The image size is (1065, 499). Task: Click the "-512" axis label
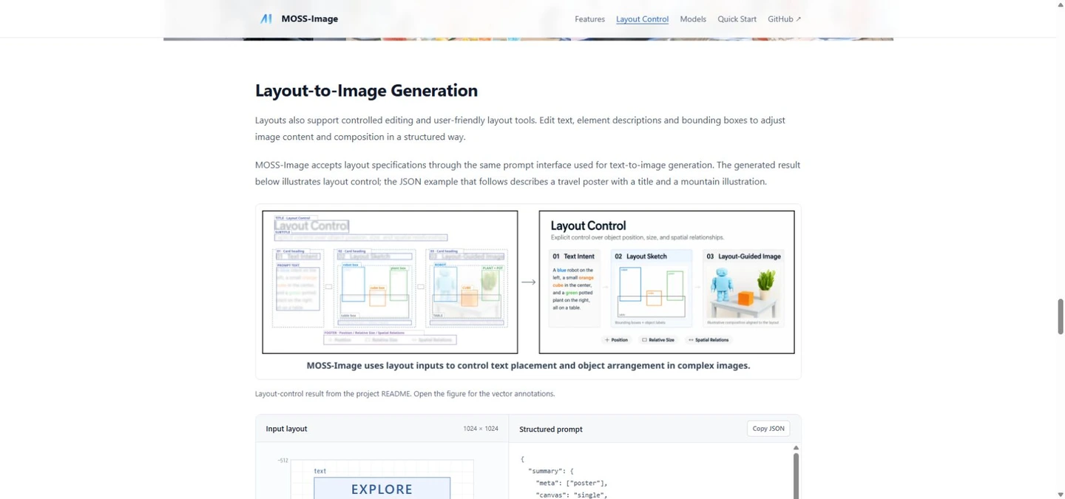283,461
